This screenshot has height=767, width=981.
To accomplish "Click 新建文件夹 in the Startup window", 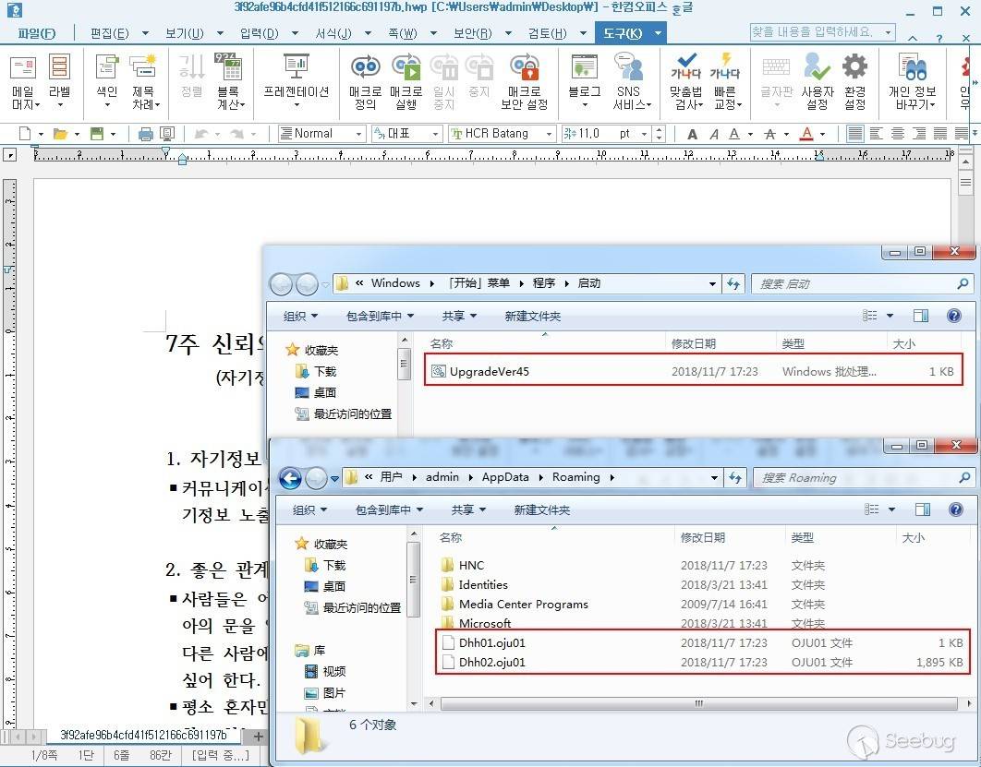I will tap(533, 317).
